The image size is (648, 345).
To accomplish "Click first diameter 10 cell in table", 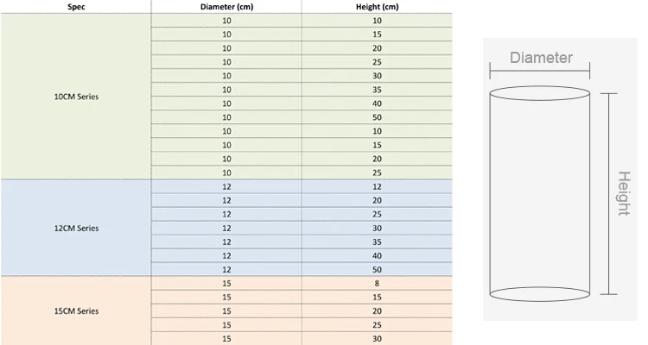I will 226,21.
